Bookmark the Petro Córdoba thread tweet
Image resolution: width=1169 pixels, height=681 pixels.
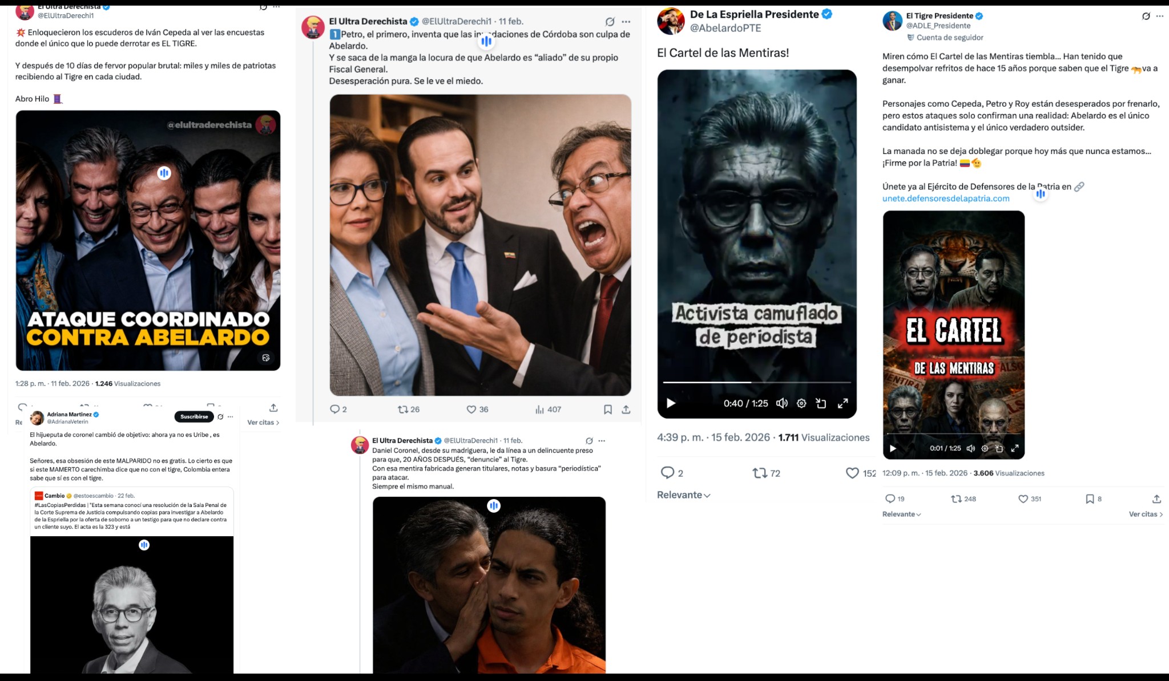pyautogui.click(x=608, y=410)
